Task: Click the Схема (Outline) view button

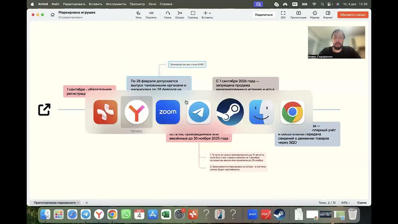Action: click(362, 203)
